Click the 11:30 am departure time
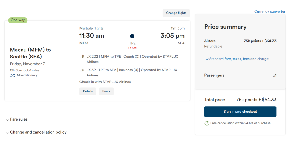Image resolution: width=294 pixels, height=142 pixels. (92, 36)
